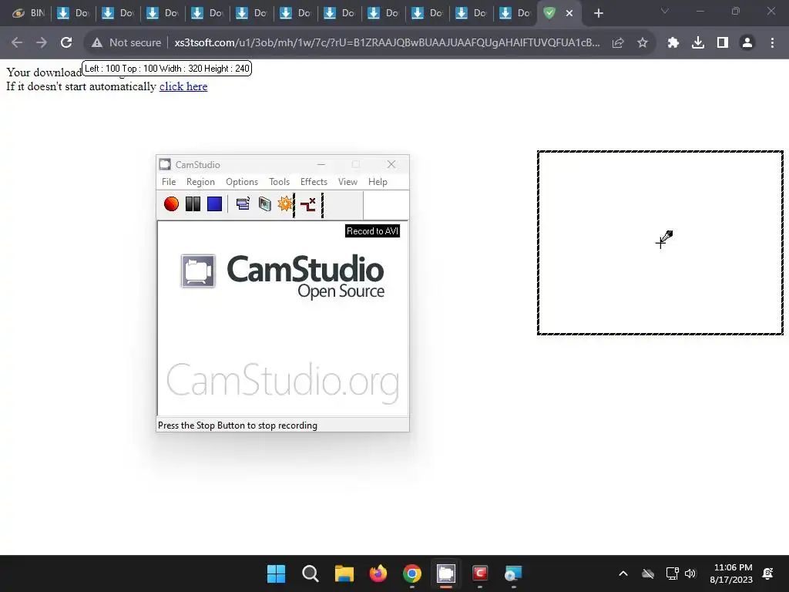
Task: Open the red C app in the taskbar
Action: 480,573
